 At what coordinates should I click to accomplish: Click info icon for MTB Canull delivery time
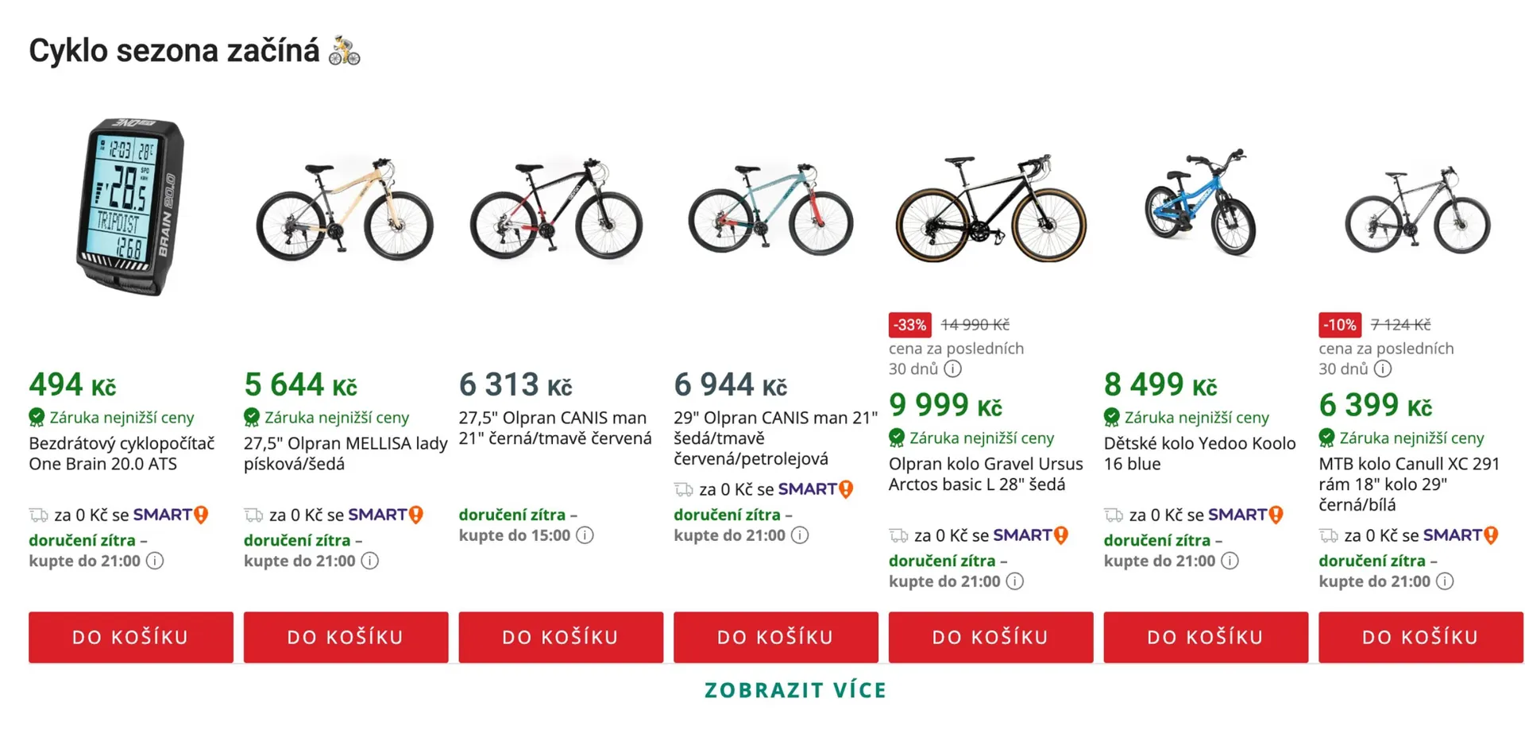pos(1445,581)
